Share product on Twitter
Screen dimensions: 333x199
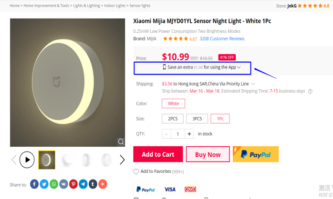pyautogui.click(x=44, y=184)
